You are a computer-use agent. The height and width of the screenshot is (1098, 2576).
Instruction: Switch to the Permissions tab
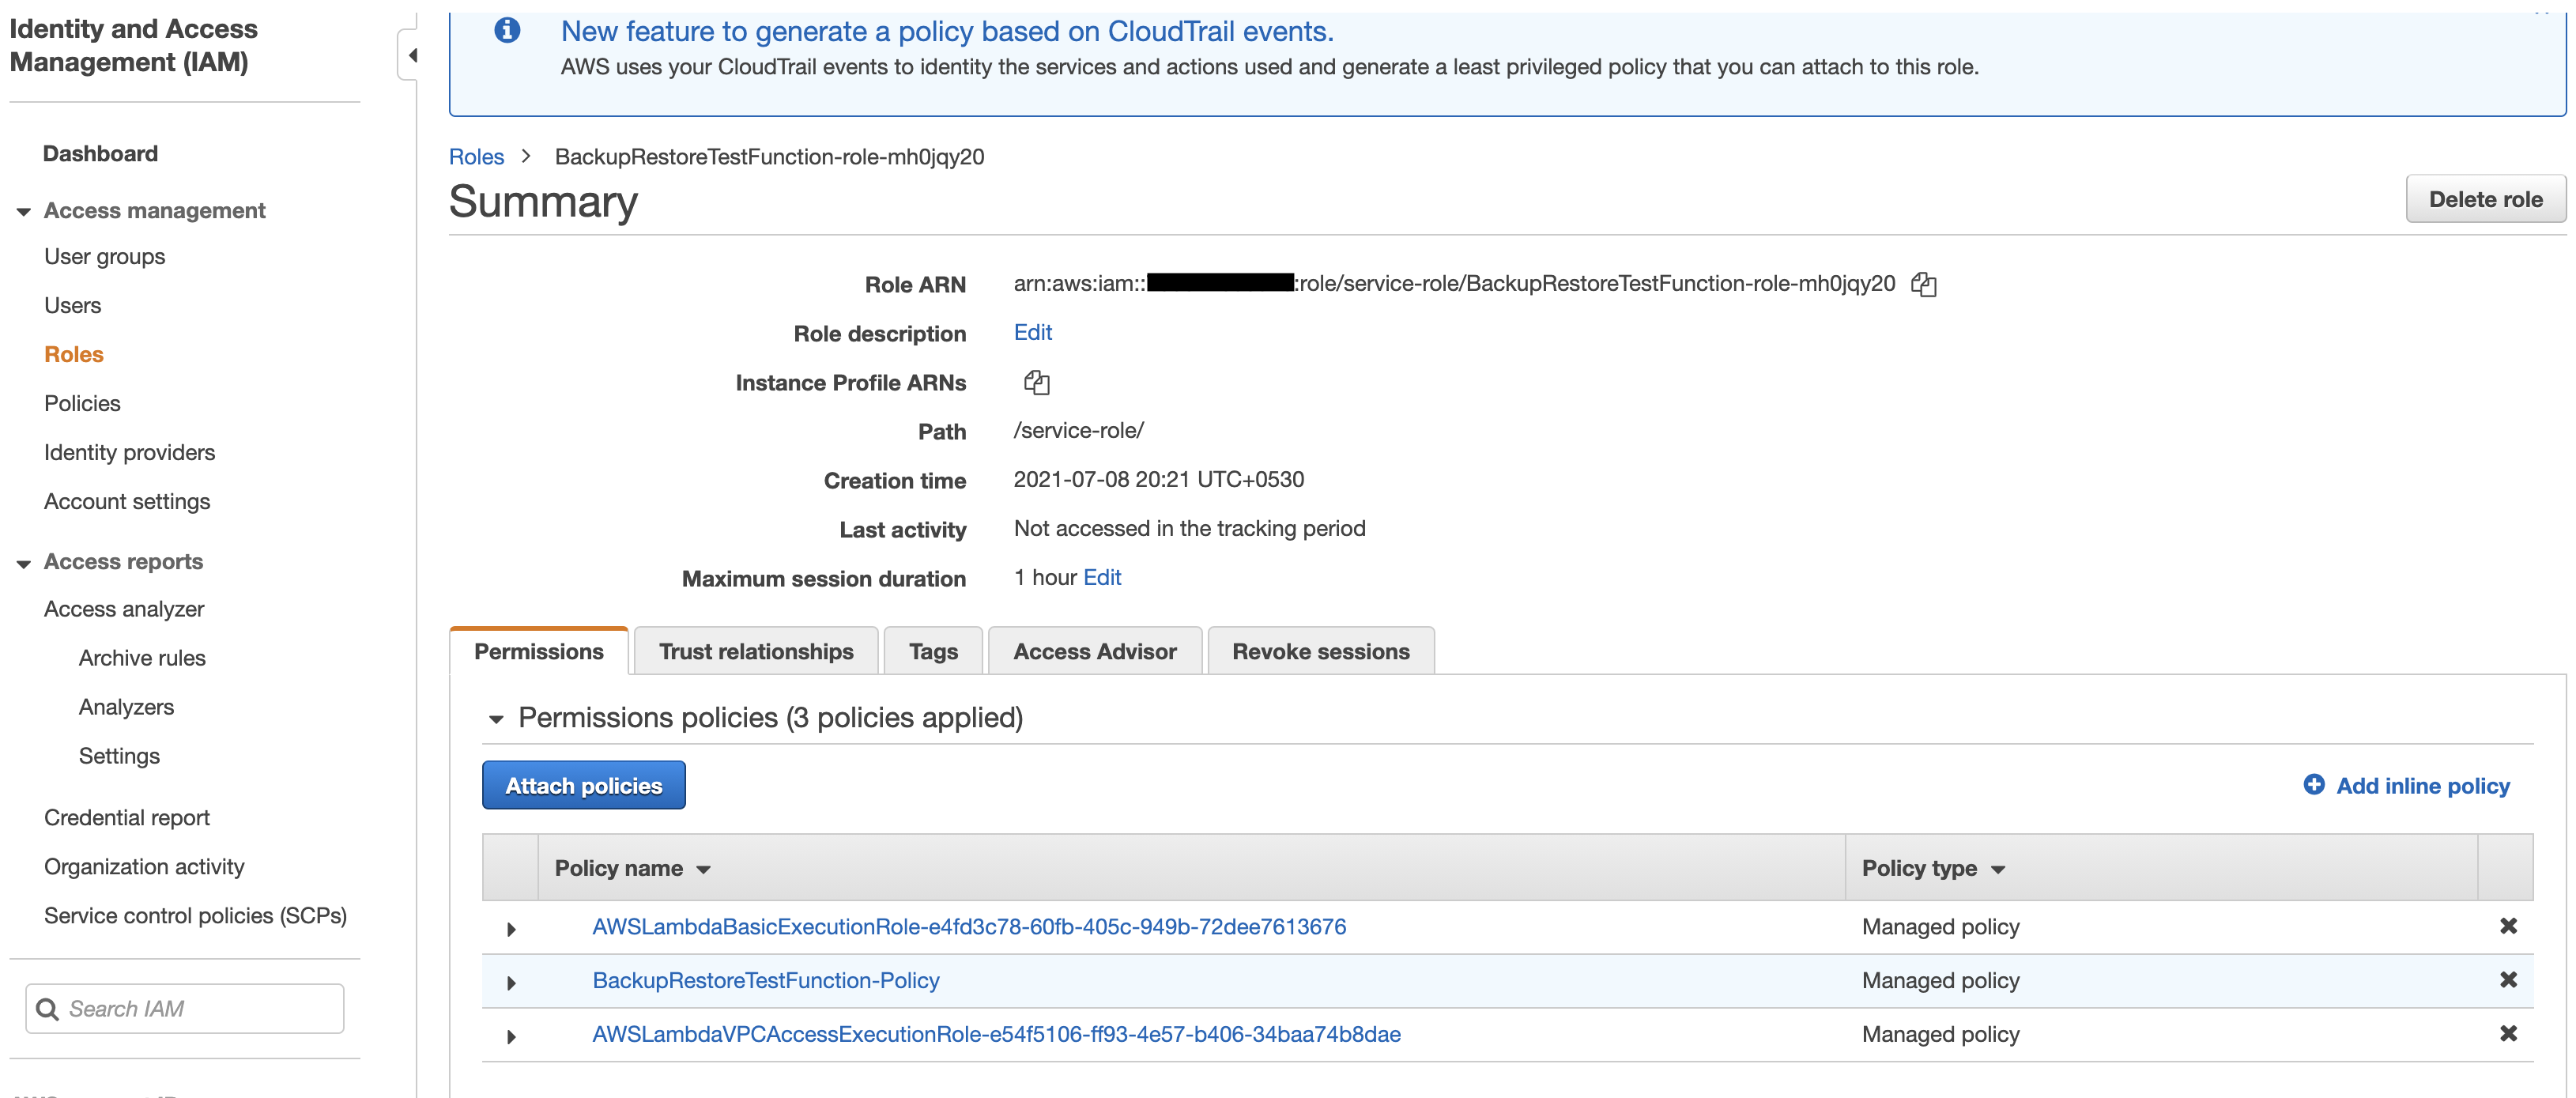[539, 651]
